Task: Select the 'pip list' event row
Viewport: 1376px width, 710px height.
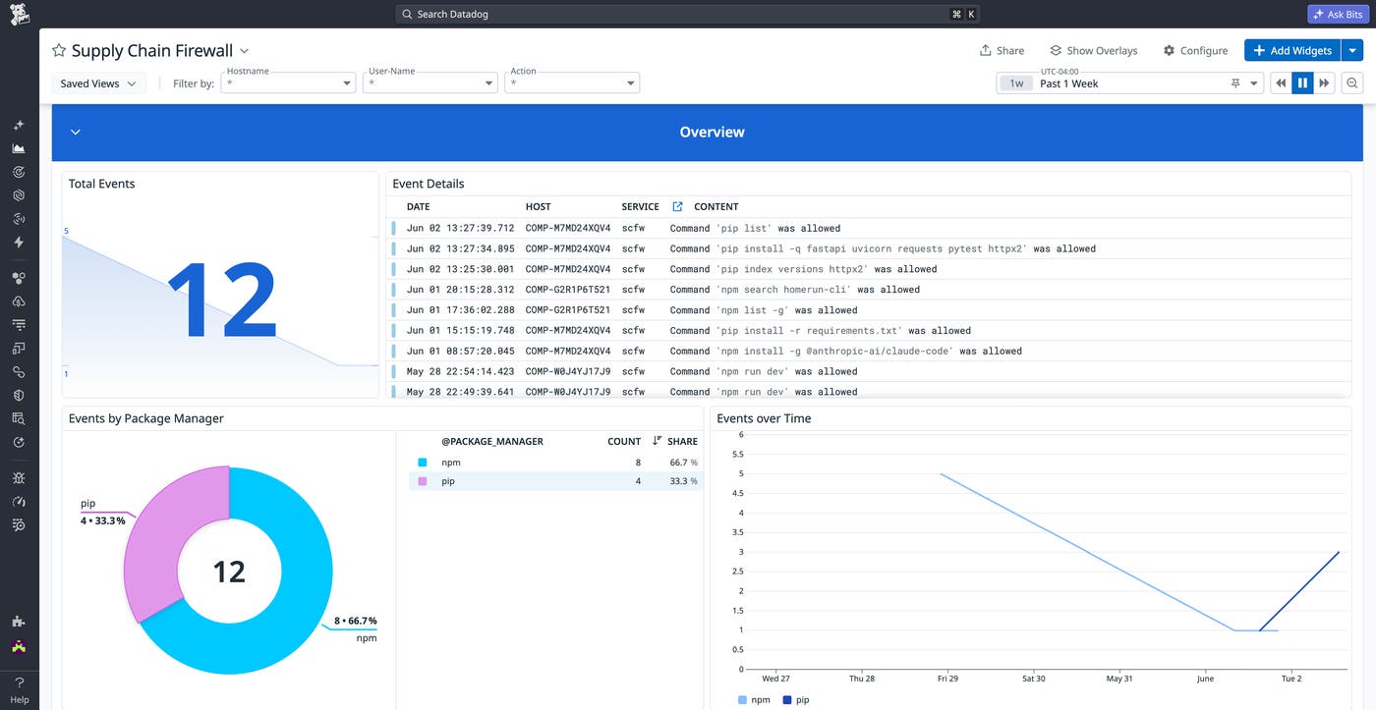Action: [x=869, y=228]
